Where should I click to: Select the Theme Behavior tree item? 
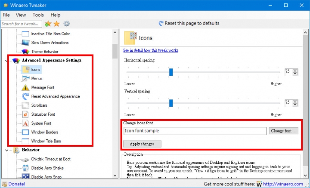point(45,52)
